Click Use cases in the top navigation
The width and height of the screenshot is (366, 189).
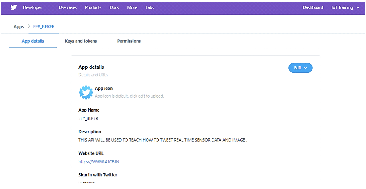pyautogui.click(x=67, y=7)
